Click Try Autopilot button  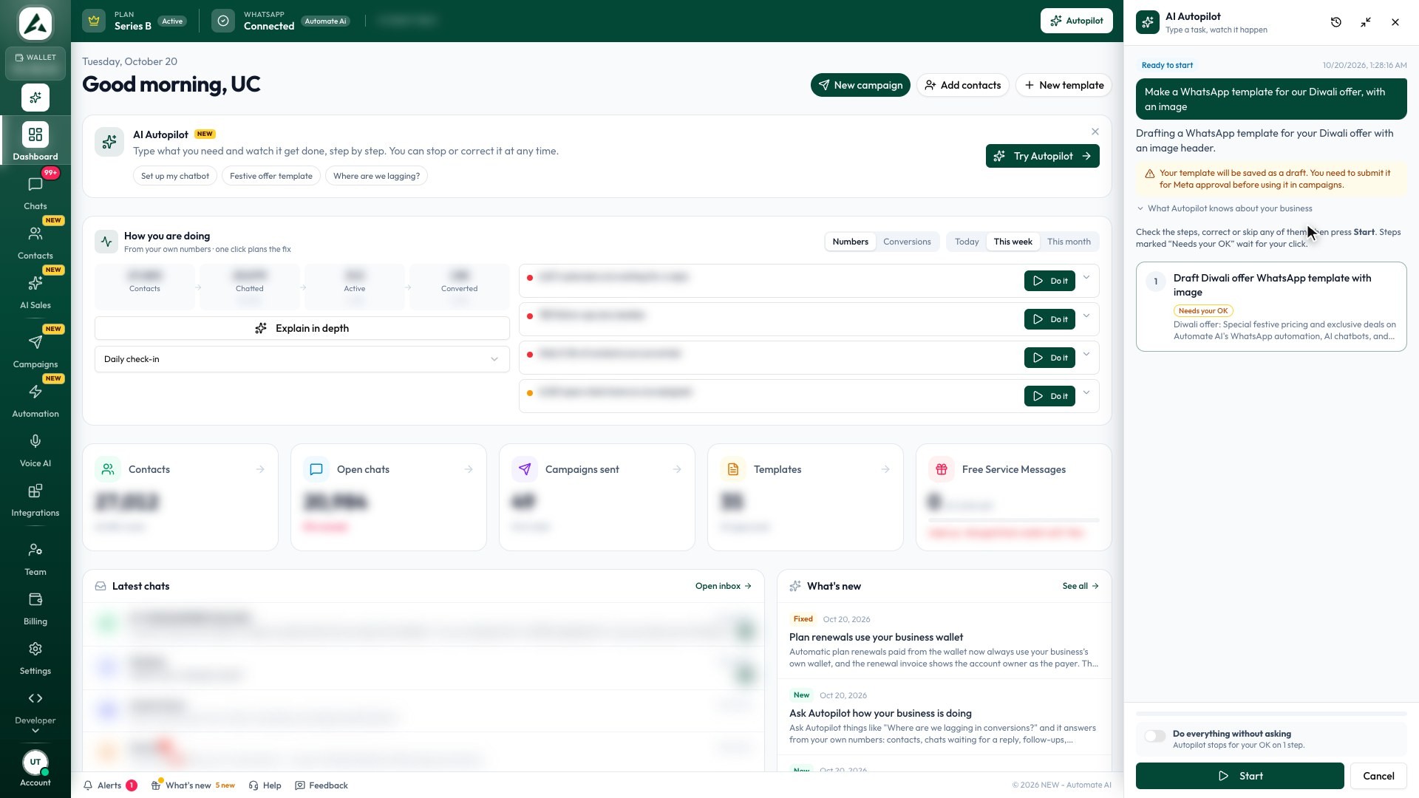(1042, 156)
